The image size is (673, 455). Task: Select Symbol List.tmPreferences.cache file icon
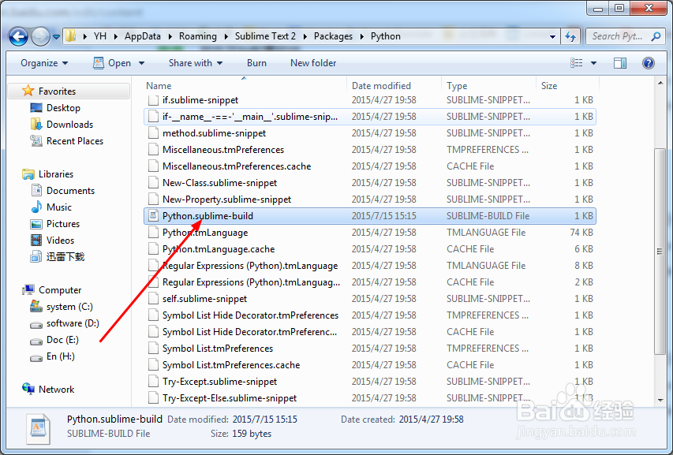153,365
